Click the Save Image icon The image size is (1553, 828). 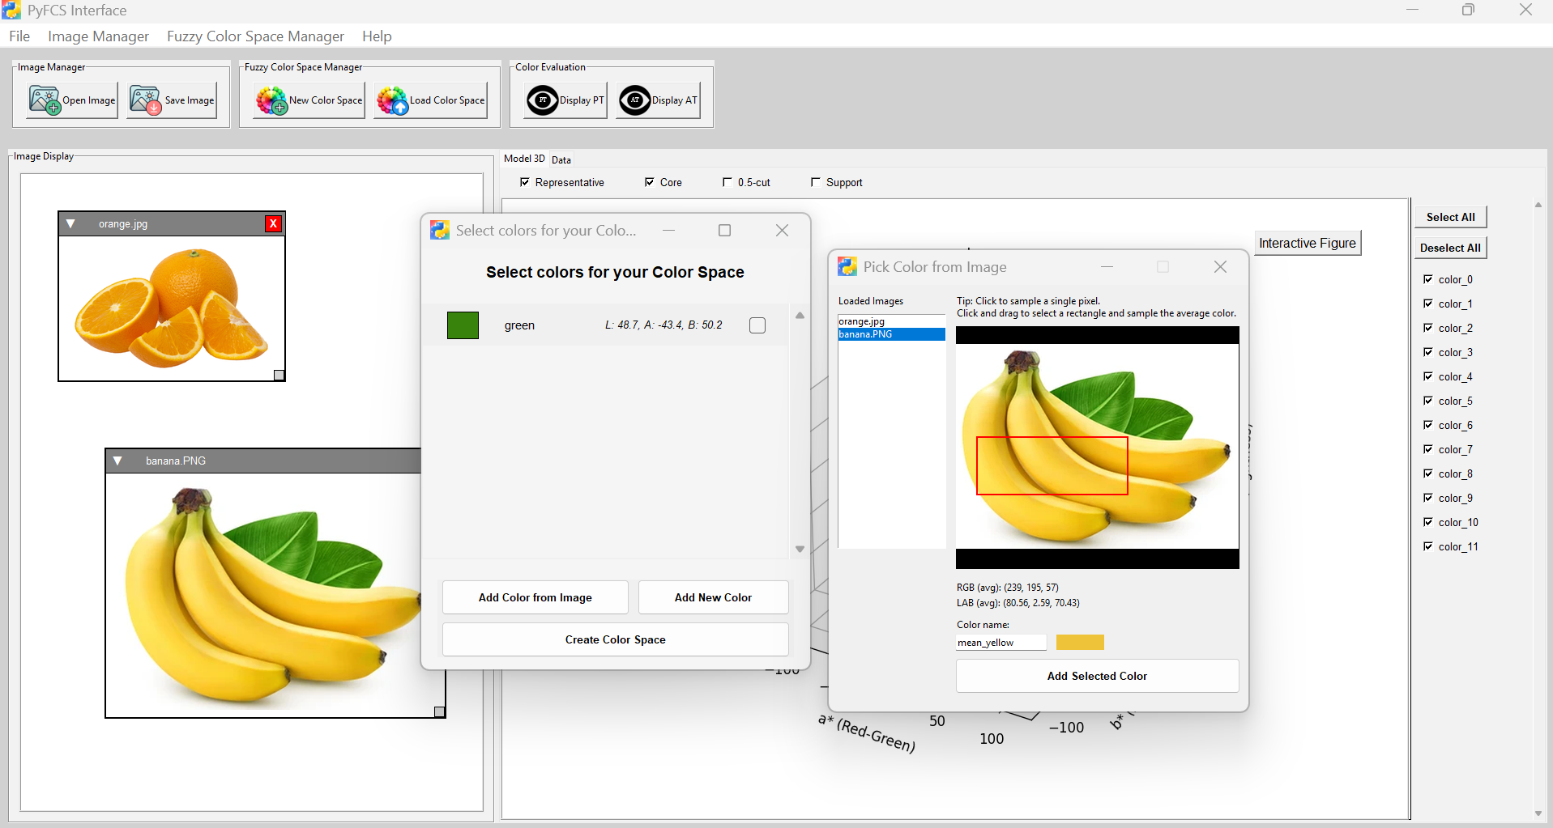point(146,100)
